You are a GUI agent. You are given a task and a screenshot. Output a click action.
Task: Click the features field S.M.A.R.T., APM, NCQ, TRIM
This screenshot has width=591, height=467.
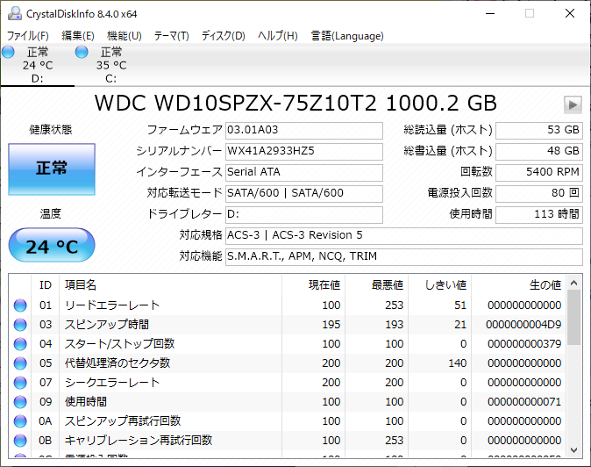click(x=404, y=257)
